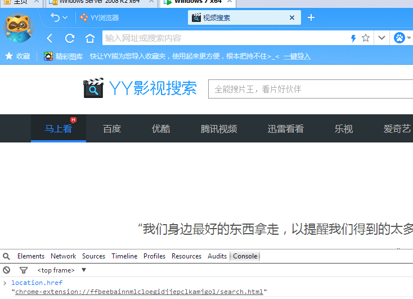Expand the address bar history dropdown
This screenshot has height=299, width=413.
point(381,38)
